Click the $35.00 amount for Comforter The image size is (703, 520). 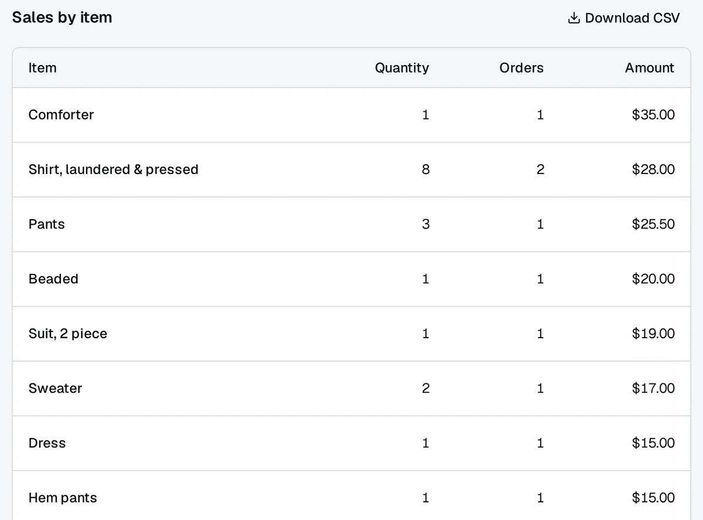point(653,115)
